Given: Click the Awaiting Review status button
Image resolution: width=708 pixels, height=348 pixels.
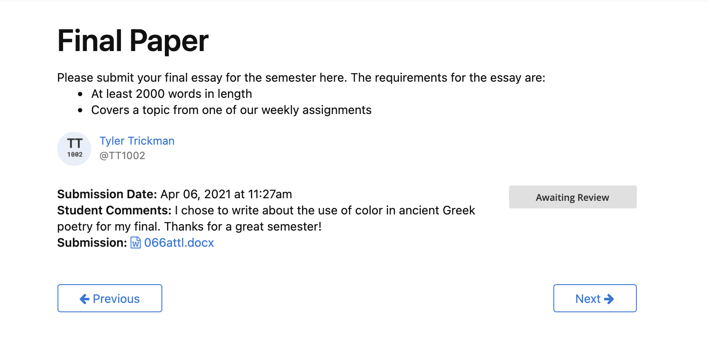Looking at the screenshot, I should [x=573, y=197].
